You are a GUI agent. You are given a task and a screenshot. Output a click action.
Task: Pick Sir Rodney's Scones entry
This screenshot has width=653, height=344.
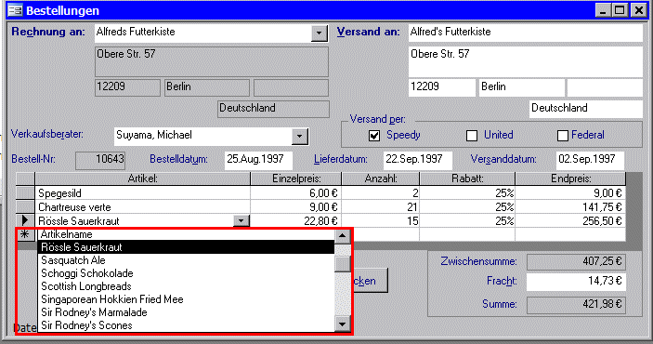click(x=186, y=324)
